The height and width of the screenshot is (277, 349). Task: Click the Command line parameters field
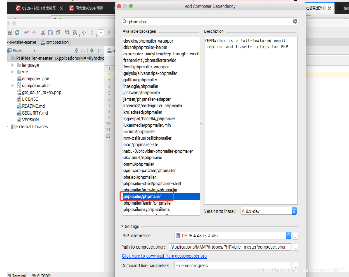pyautogui.click(x=232, y=266)
